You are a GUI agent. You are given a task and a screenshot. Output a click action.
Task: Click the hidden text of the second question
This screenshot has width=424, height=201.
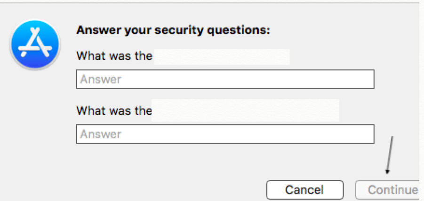245,111
